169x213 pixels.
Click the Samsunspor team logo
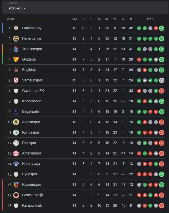(16, 80)
